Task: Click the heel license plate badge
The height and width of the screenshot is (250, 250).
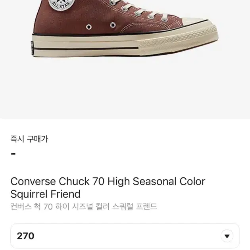Action: pyautogui.click(x=33, y=48)
